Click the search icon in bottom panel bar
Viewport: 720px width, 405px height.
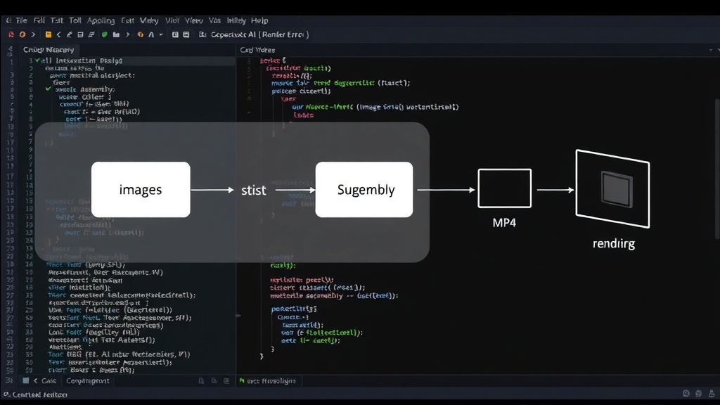(214, 380)
